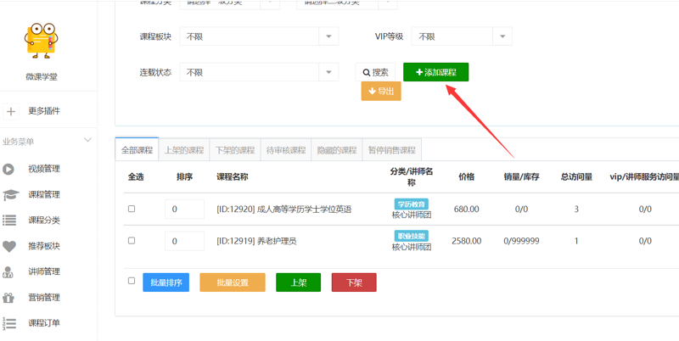Click price value 680.00
The image size is (679, 341).
pos(466,210)
